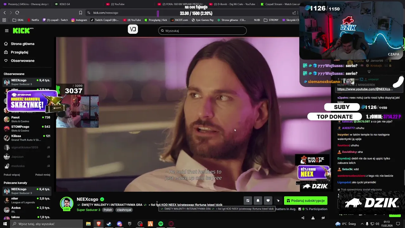The width and height of the screenshot is (405, 228).
Task: Switch to the FOKA: 160 KM tab
Action: coord(180,4)
